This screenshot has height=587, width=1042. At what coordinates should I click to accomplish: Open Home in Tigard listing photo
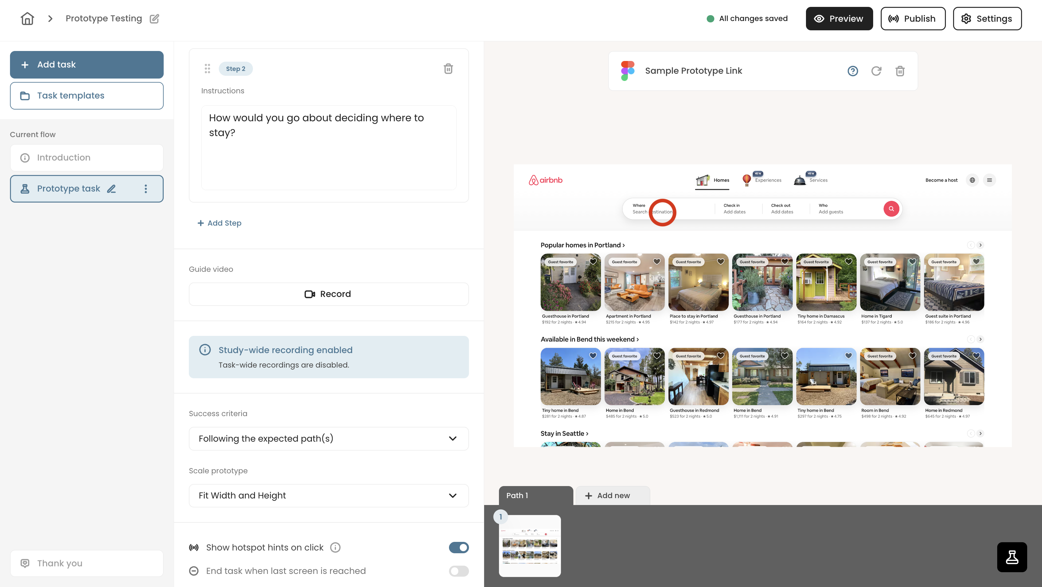890,282
